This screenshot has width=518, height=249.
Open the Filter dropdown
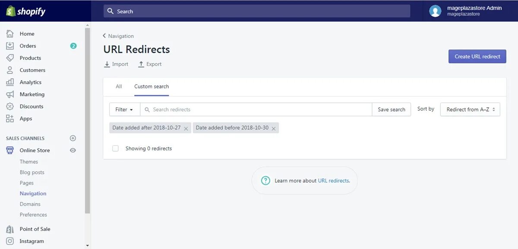tap(124, 109)
